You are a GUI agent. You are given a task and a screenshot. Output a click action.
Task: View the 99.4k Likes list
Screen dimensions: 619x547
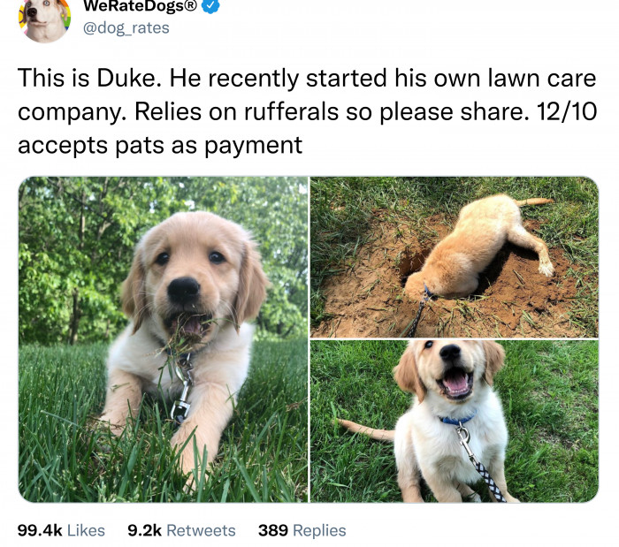click(61, 530)
